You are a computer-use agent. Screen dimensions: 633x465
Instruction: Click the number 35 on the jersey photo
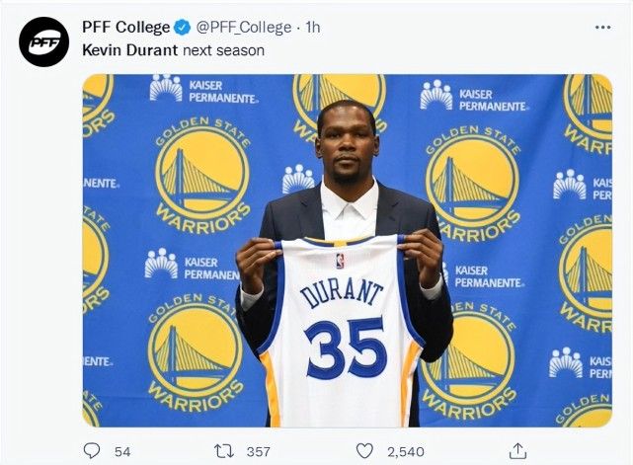[x=345, y=348]
